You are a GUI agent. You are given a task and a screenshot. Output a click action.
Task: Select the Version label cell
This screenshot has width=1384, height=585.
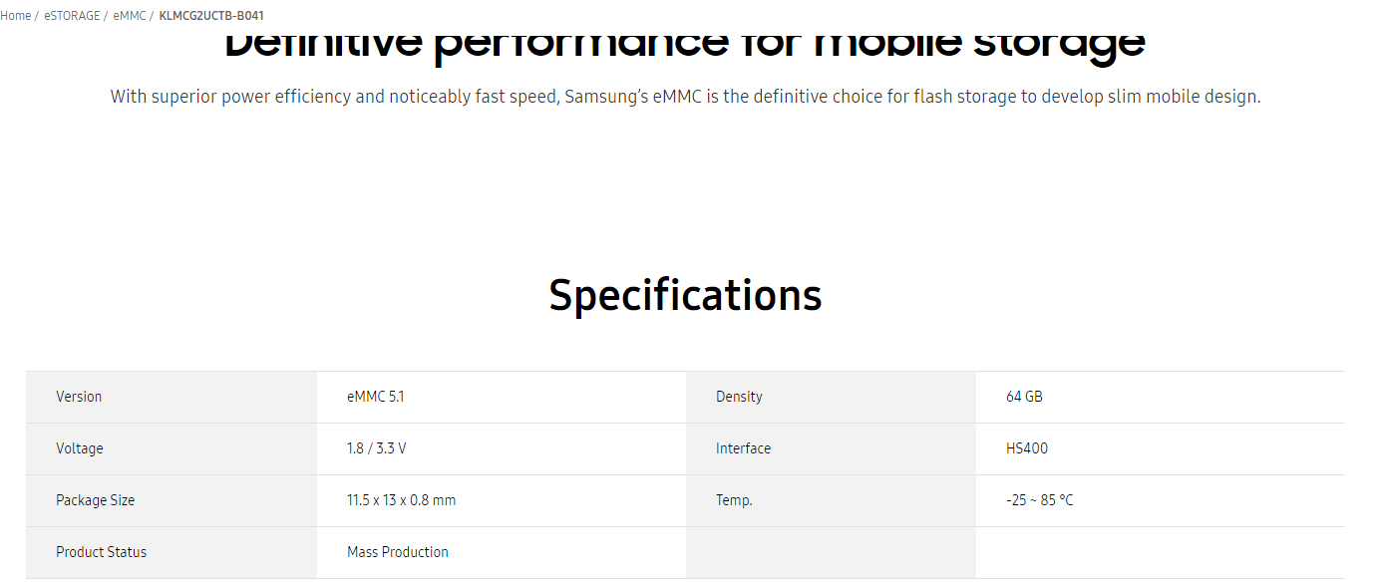click(172, 397)
